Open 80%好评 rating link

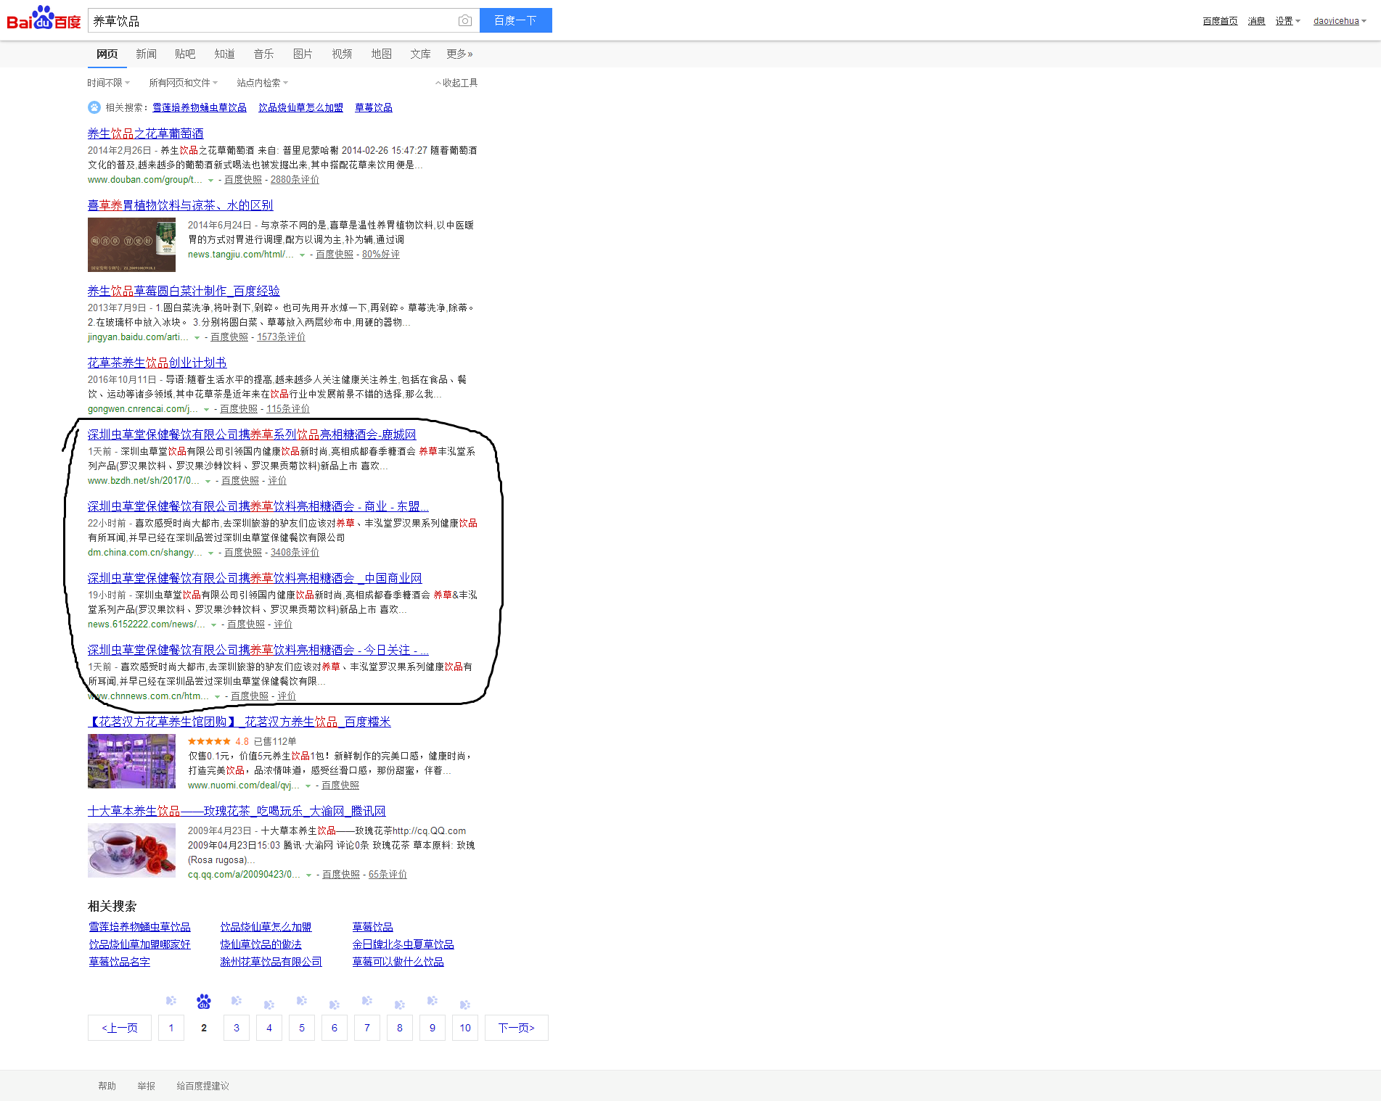tap(380, 255)
